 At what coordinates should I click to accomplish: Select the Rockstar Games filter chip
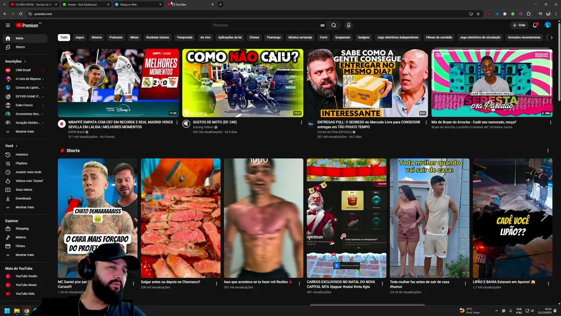pos(157,37)
